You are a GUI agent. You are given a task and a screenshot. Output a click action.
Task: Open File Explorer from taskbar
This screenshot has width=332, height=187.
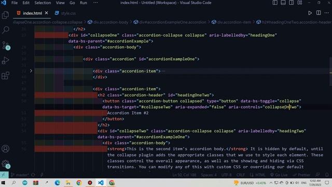point(68,183)
